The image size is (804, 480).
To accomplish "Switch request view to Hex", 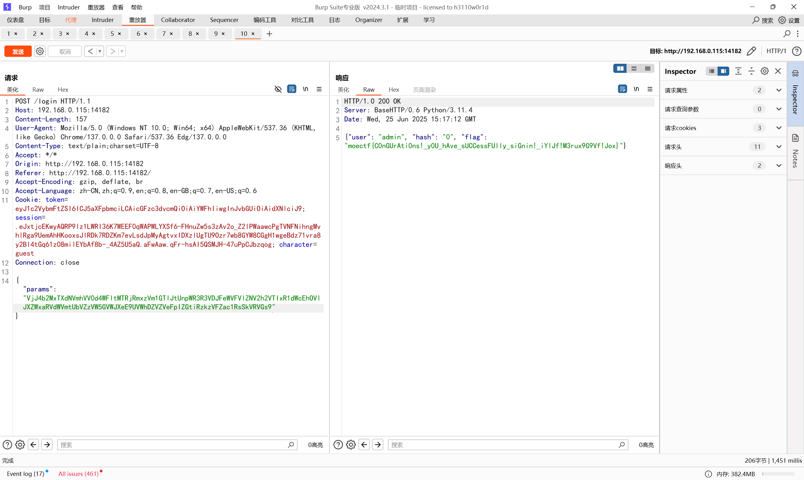I will coord(63,90).
